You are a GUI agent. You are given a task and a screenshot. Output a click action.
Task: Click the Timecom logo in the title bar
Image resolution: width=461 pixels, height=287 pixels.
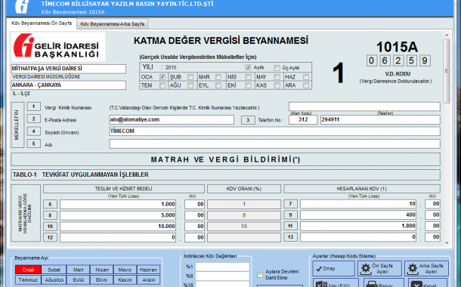pos(22,7)
